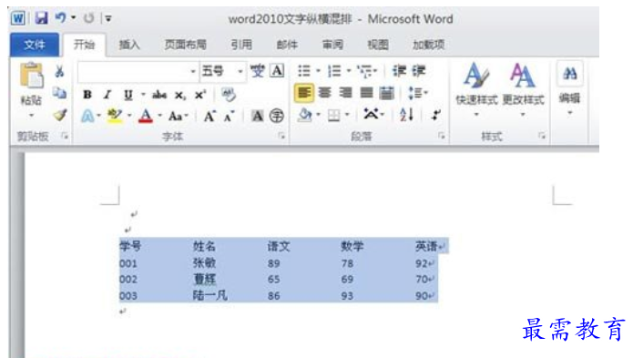The height and width of the screenshot is (358, 633).
Task: Switch to the 加载项 tab
Action: 429,45
